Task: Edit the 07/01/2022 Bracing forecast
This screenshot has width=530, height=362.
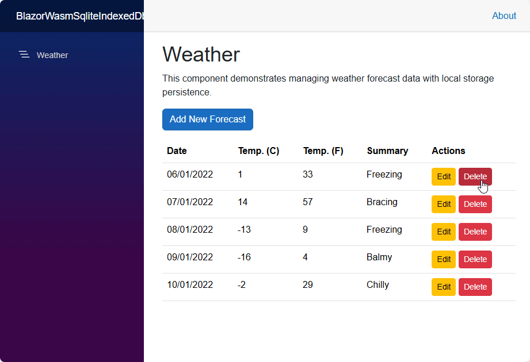Action: (x=443, y=205)
